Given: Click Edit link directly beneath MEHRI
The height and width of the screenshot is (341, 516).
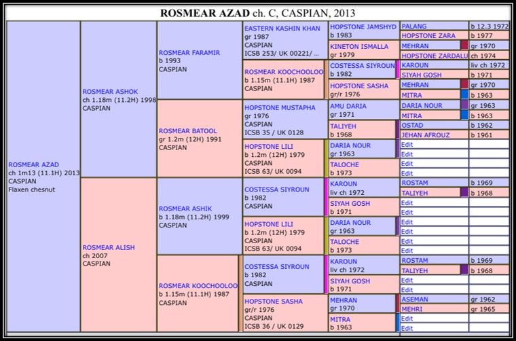Looking at the screenshot, I should [407, 319].
